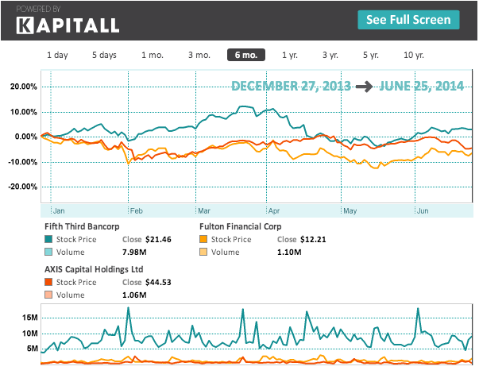
Task: Toggle Fulton Financial Corp Stock Price swatch
Action: 203,239
